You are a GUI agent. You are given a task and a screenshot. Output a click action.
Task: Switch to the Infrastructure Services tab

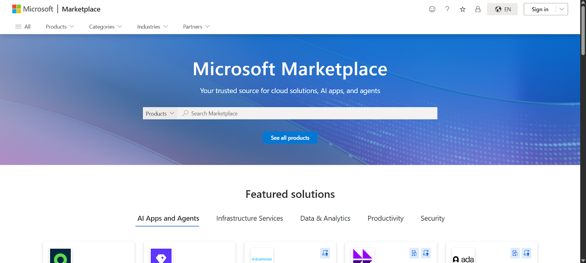[x=249, y=218]
